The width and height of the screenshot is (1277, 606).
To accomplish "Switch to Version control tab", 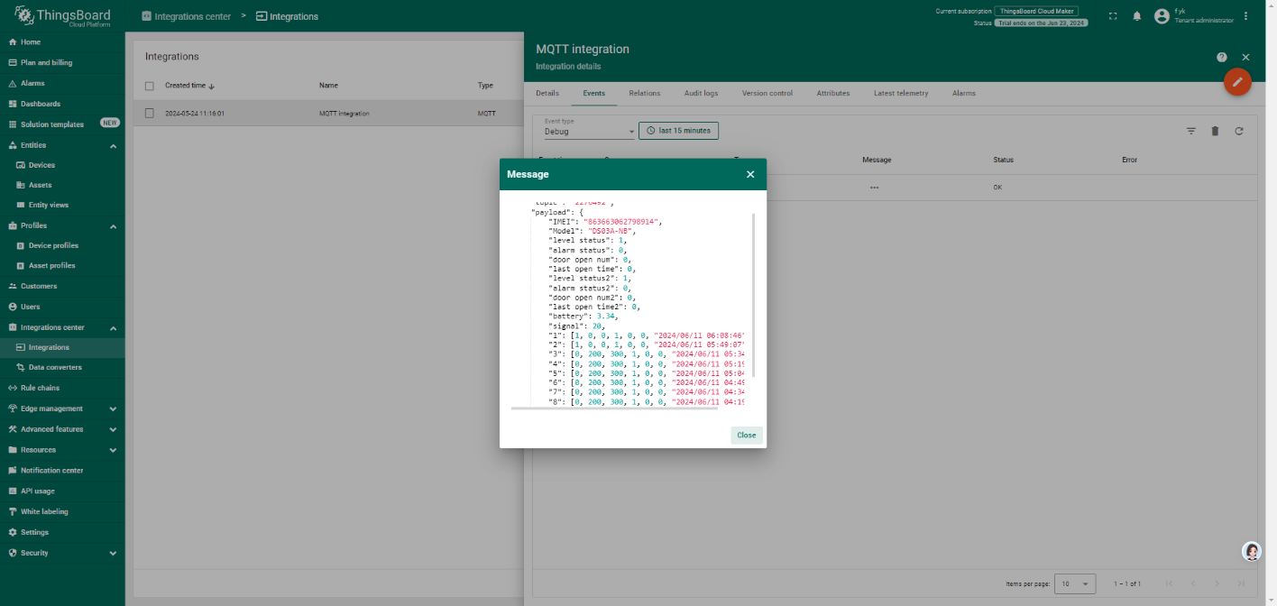I will point(767,93).
